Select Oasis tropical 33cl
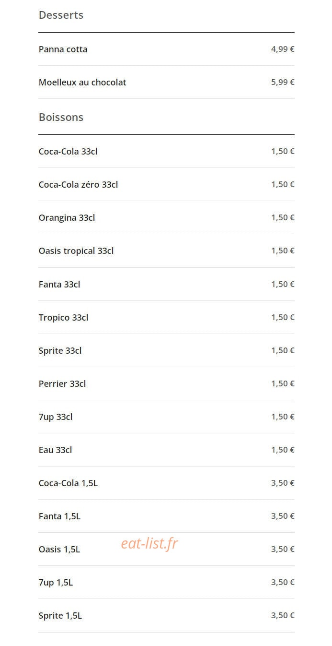The image size is (332, 646). pos(166,251)
